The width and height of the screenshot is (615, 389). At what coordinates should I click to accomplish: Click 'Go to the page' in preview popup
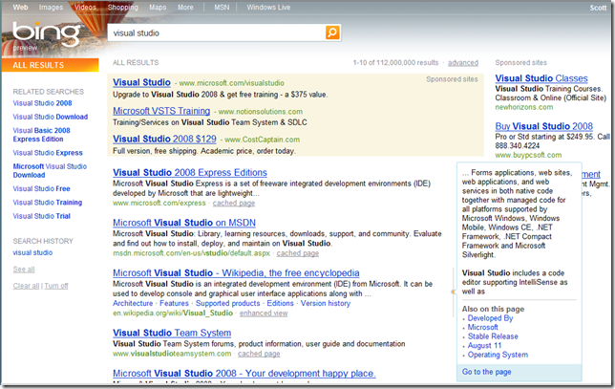486,372
